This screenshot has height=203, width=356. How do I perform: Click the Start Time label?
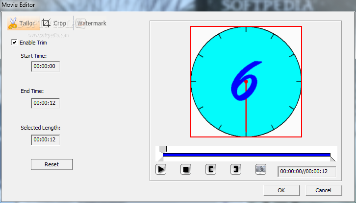(x=34, y=56)
